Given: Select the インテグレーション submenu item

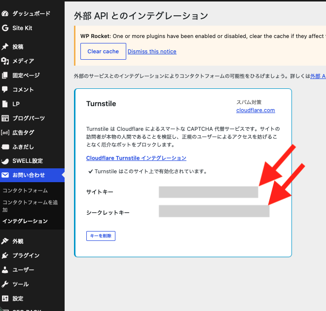Looking at the screenshot, I should coord(25,221).
